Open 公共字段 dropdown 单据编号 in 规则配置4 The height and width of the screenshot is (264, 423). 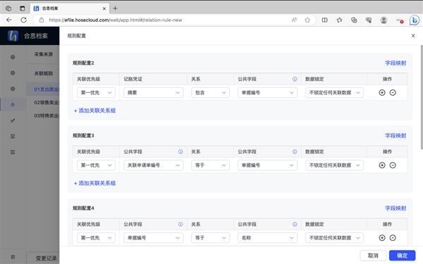click(x=153, y=238)
